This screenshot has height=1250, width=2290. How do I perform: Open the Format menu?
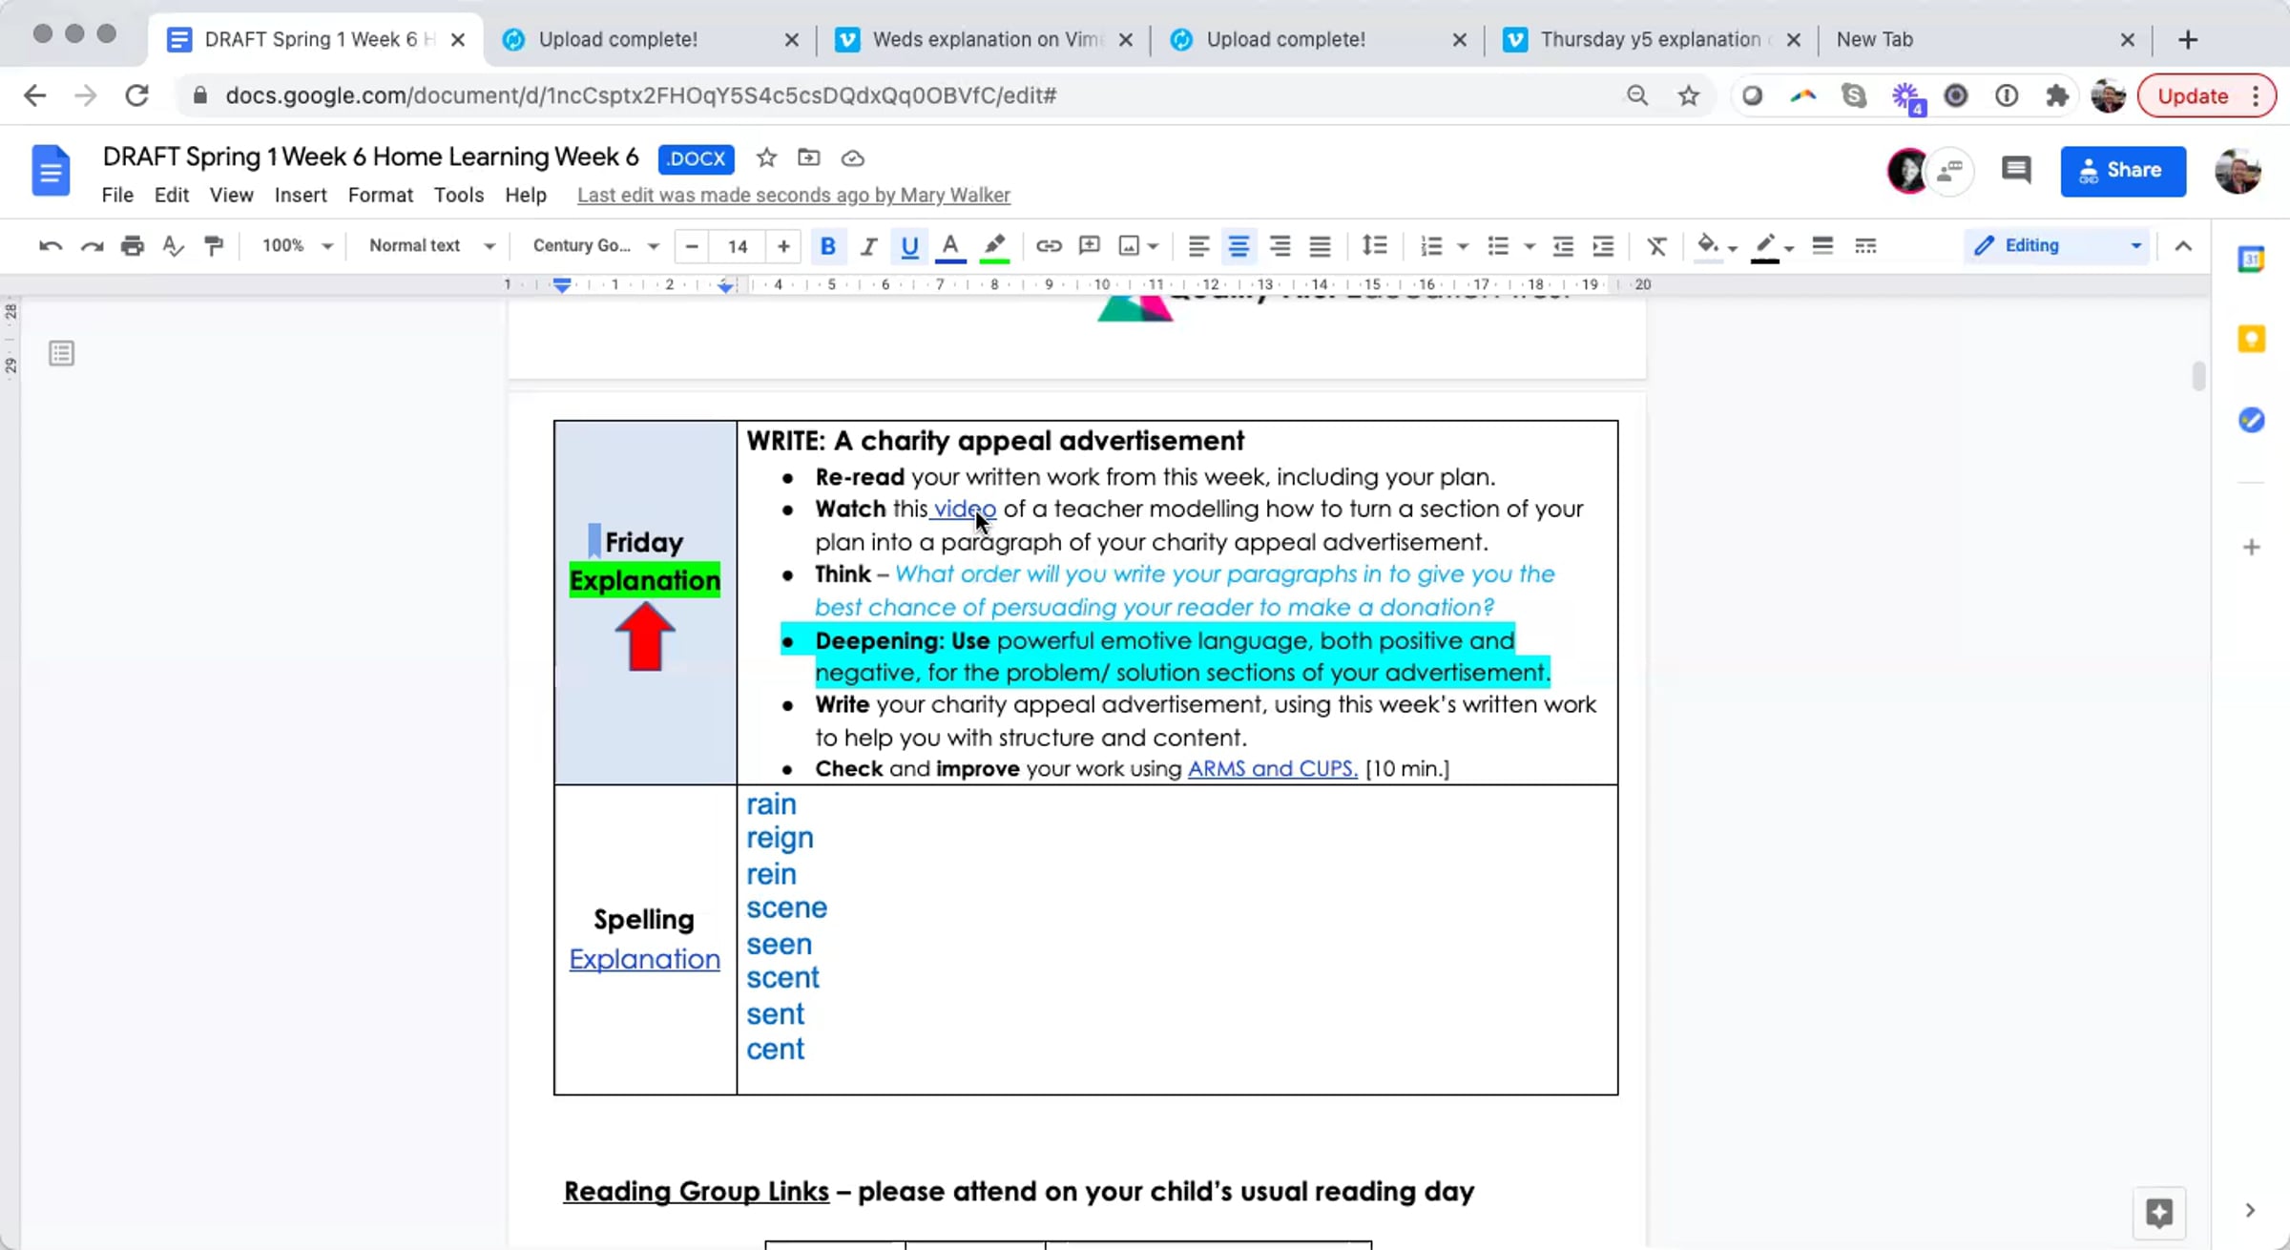(380, 195)
